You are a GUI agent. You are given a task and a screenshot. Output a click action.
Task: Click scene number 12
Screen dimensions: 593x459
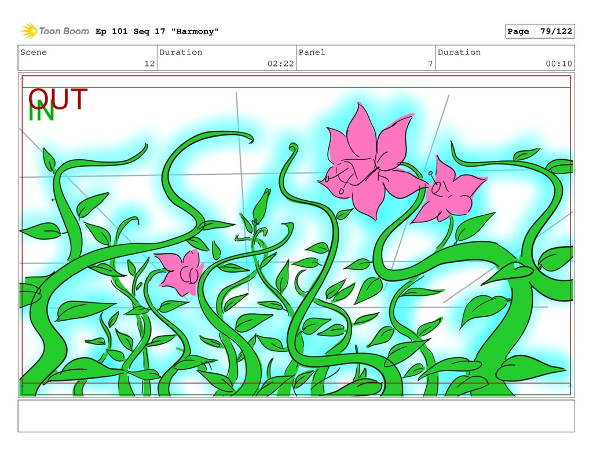(149, 64)
